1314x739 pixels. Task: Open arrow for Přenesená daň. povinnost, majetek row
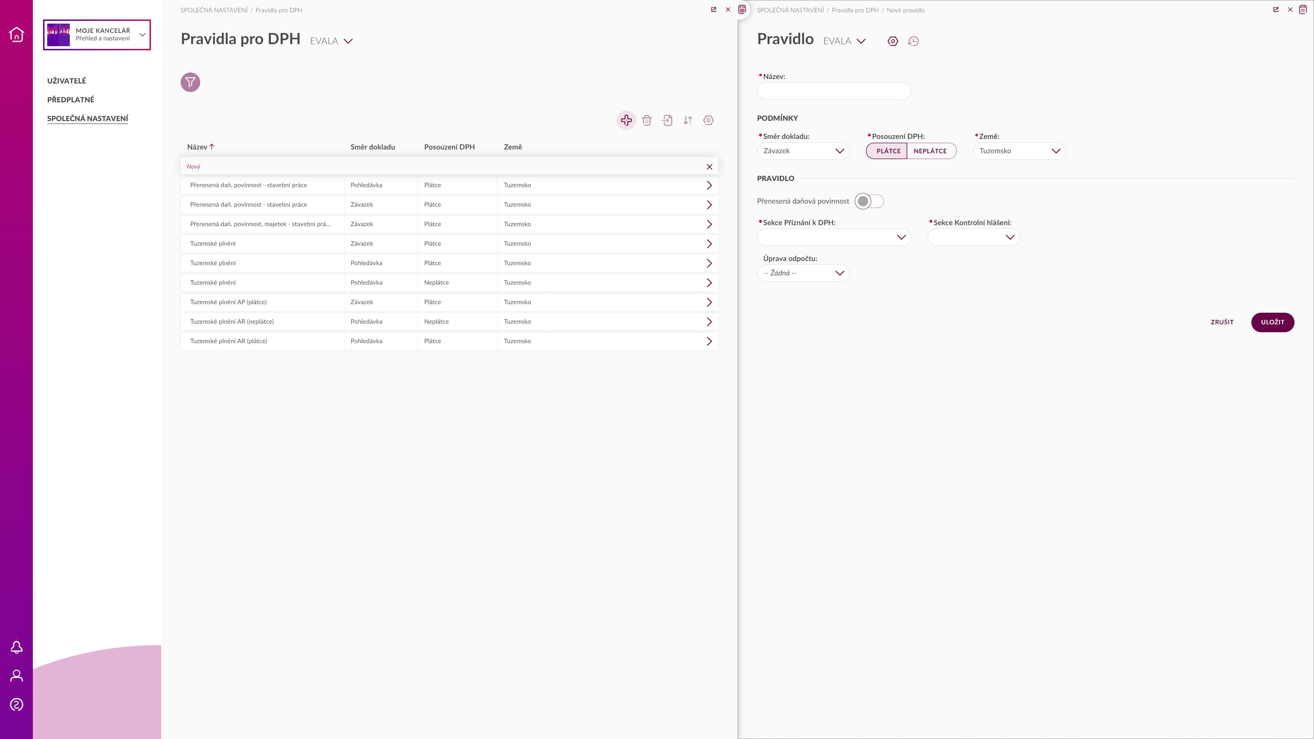click(x=709, y=224)
